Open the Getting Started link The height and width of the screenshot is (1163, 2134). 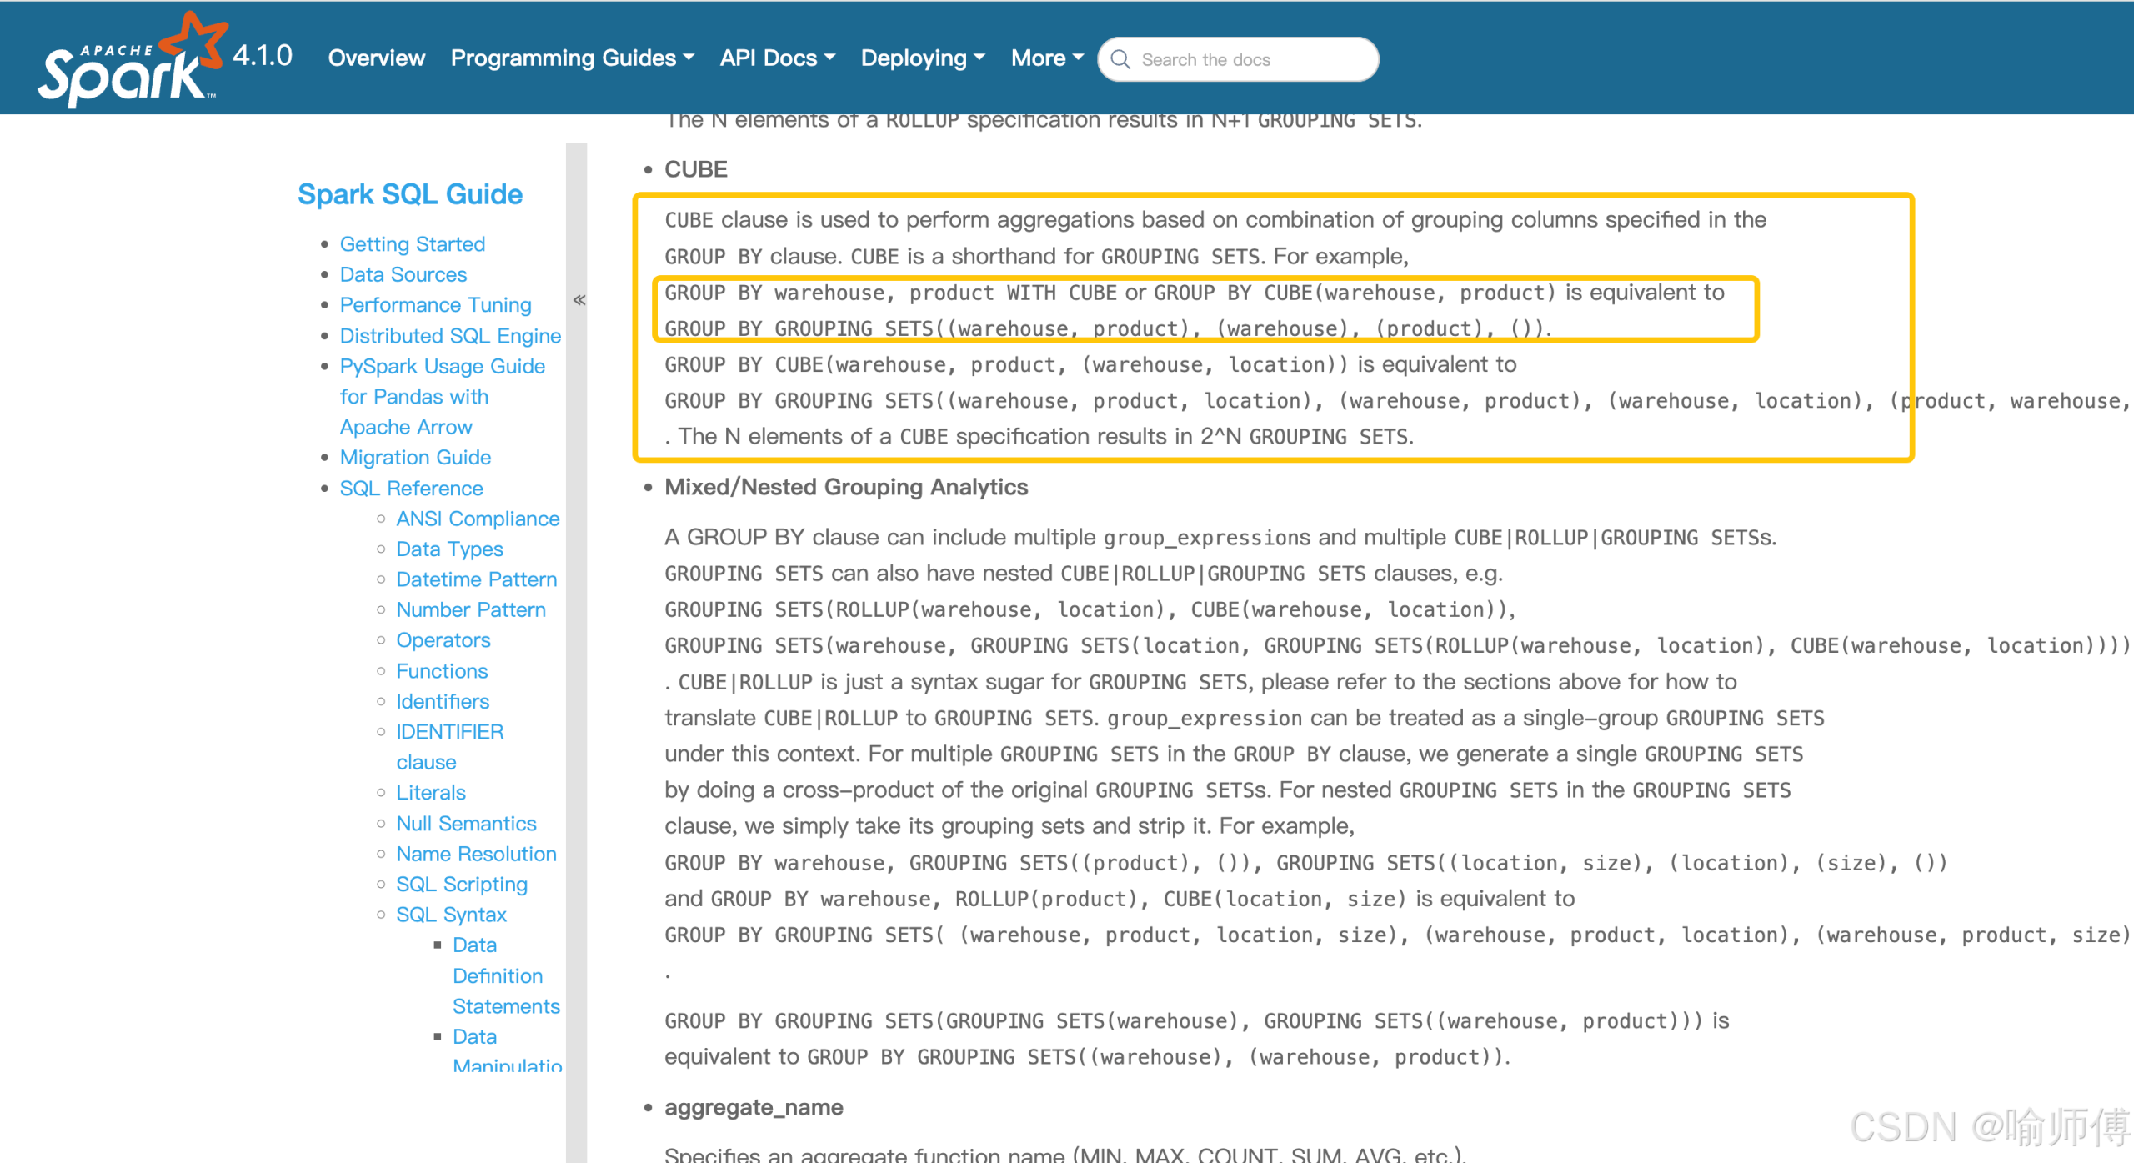[412, 244]
